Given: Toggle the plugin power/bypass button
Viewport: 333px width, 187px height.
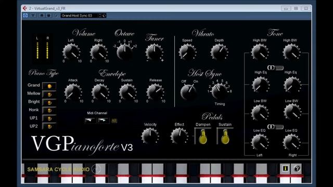Looking at the screenshot, I should (x=25, y=16).
